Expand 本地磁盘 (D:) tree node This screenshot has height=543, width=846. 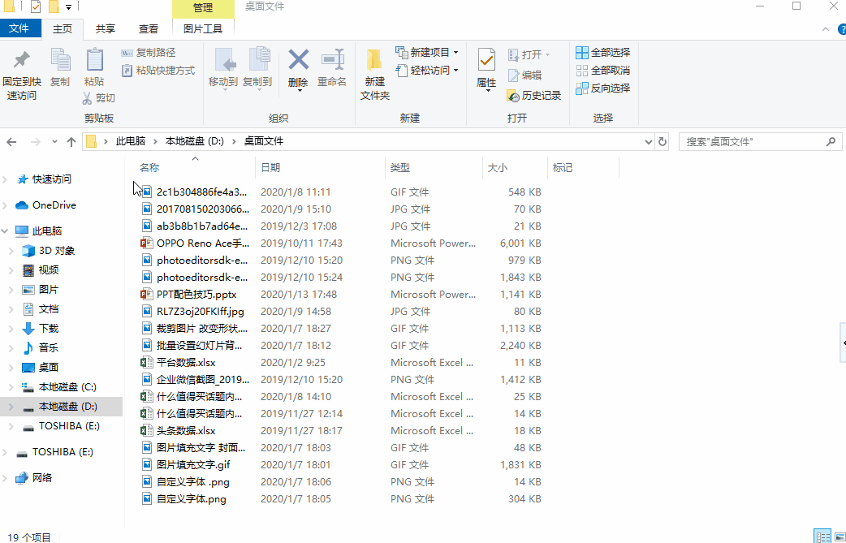coord(11,407)
